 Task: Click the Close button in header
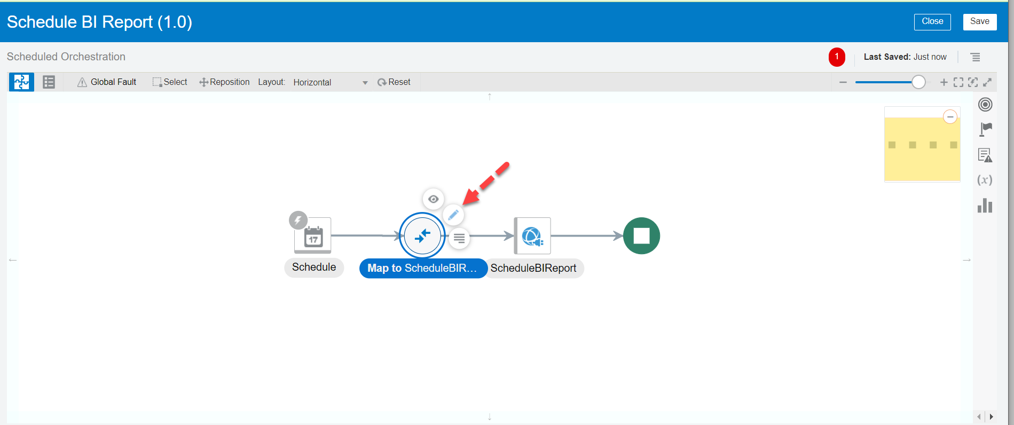tap(932, 22)
